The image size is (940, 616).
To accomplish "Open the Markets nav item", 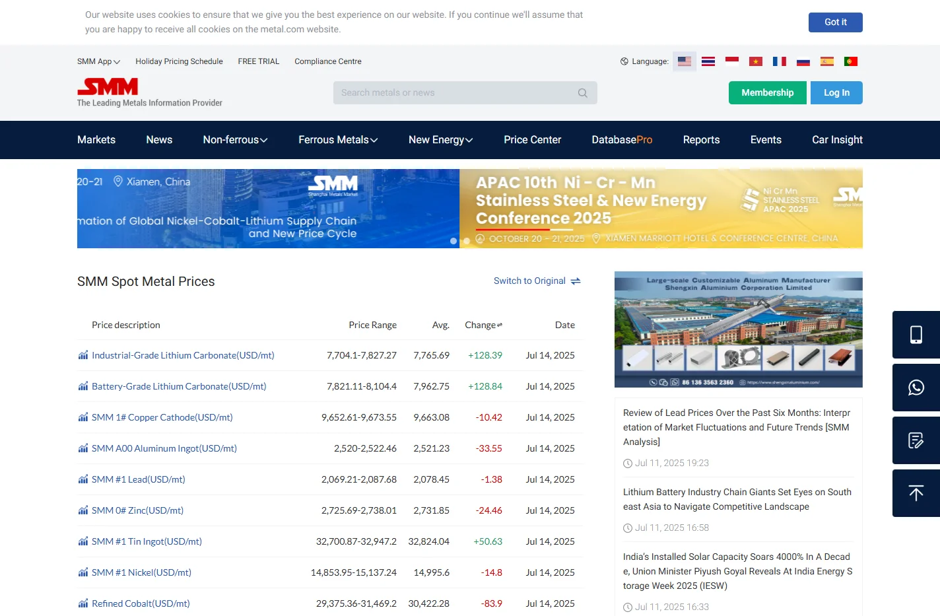I will coord(96,140).
